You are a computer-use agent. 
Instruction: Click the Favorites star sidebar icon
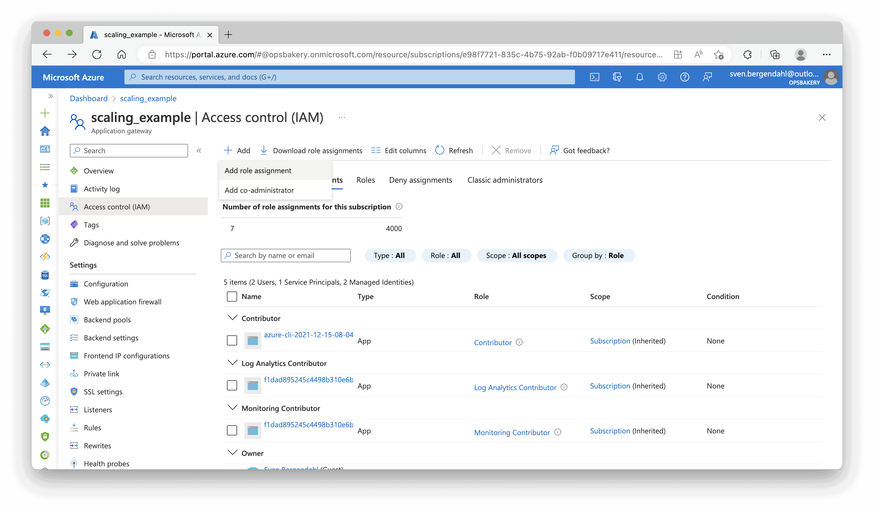(45, 185)
